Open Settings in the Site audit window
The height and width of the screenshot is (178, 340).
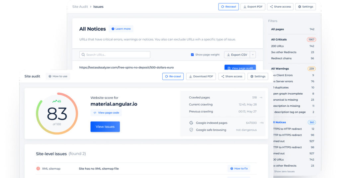pos(258,76)
